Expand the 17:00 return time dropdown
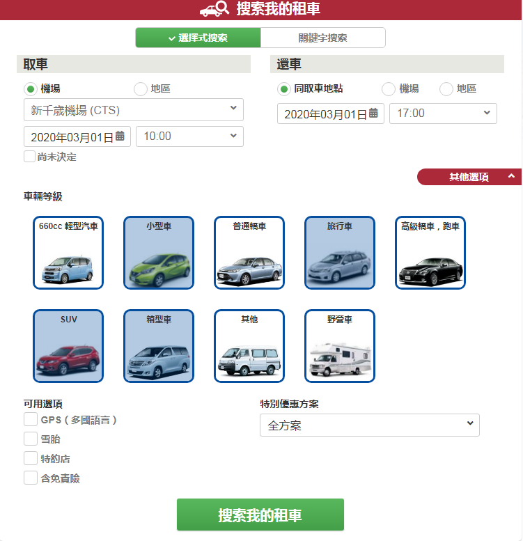The image size is (523, 541). 443,113
